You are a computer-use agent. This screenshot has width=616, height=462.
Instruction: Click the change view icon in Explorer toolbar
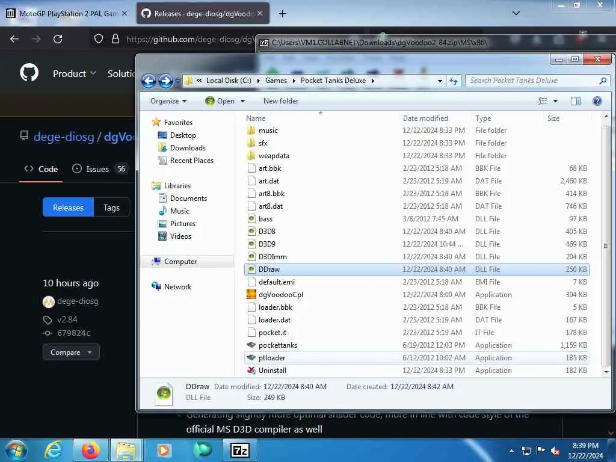[x=543, y=101]
